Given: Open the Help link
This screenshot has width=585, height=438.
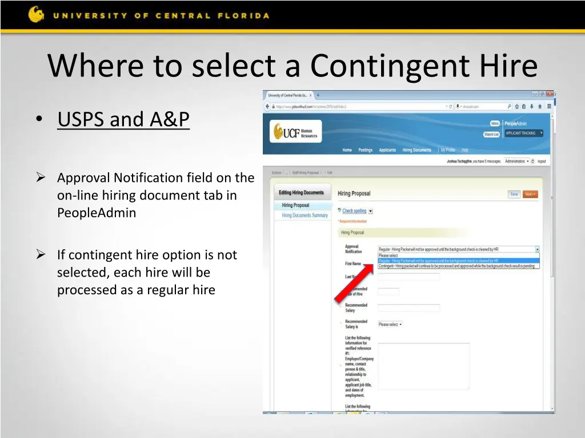Looking at the screenshot, I should click(465, 150).
